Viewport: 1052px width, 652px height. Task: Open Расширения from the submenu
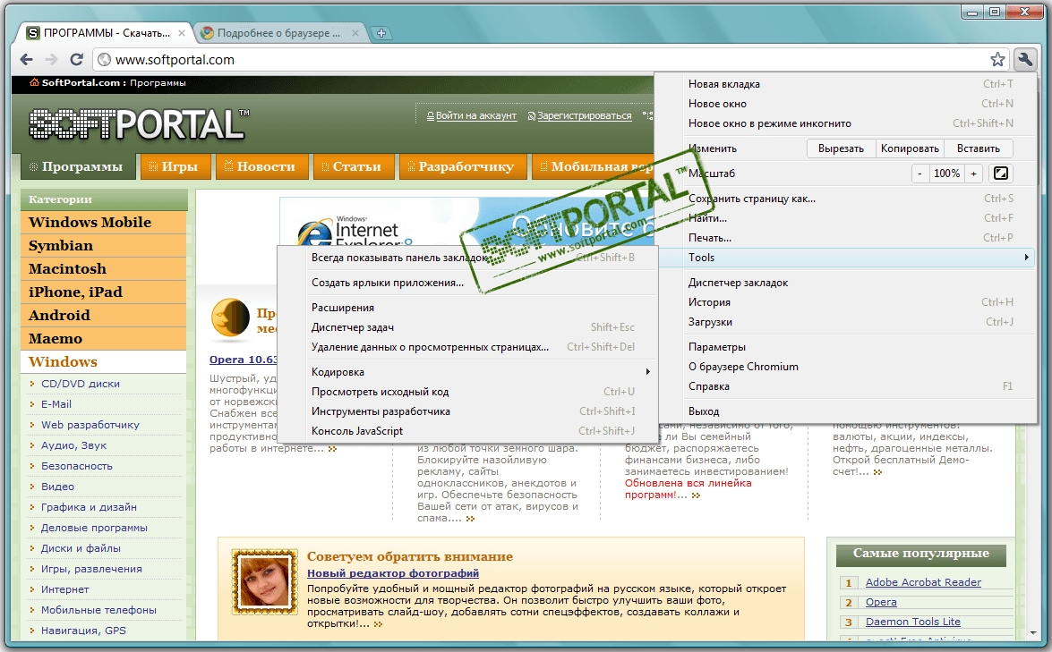(x=467, y=308)
